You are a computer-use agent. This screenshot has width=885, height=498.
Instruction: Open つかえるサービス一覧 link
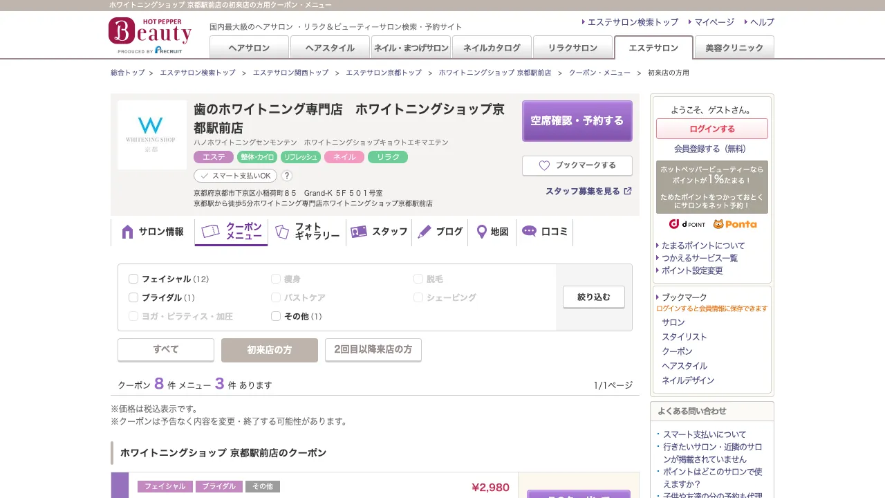click(x=700, y=258)
